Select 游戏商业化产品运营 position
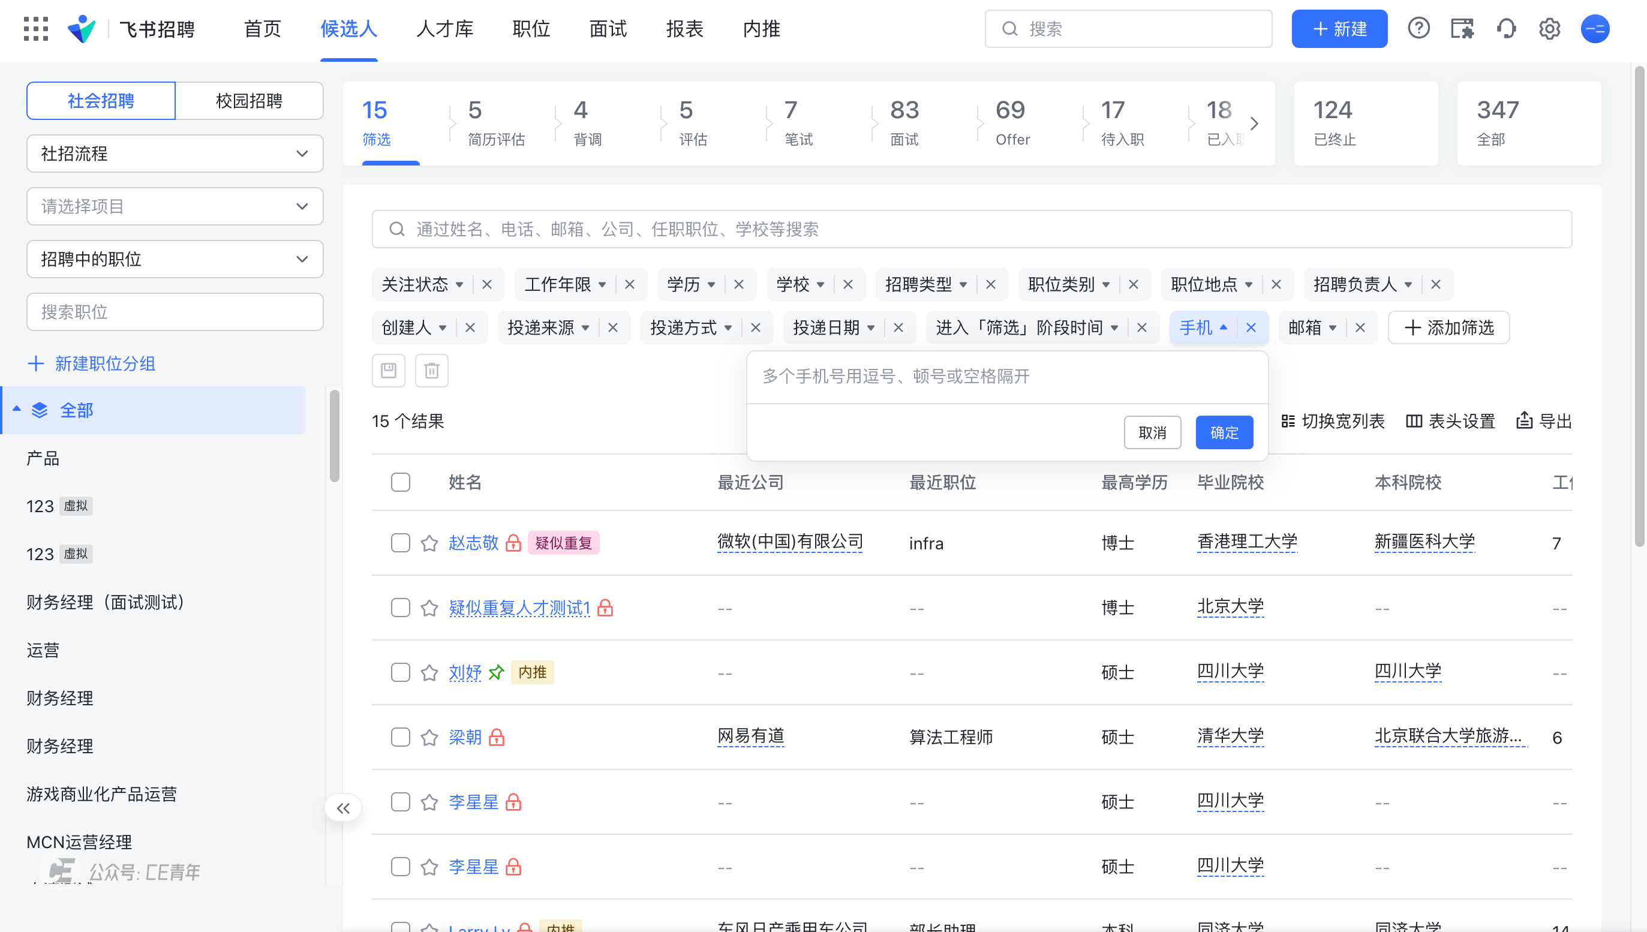The height and width of the screenshot is (932, 1647). pyautogui.click(x=102, y=793)
